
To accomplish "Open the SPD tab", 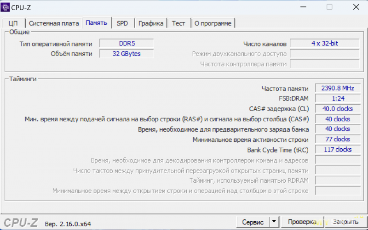I will 122,23.
